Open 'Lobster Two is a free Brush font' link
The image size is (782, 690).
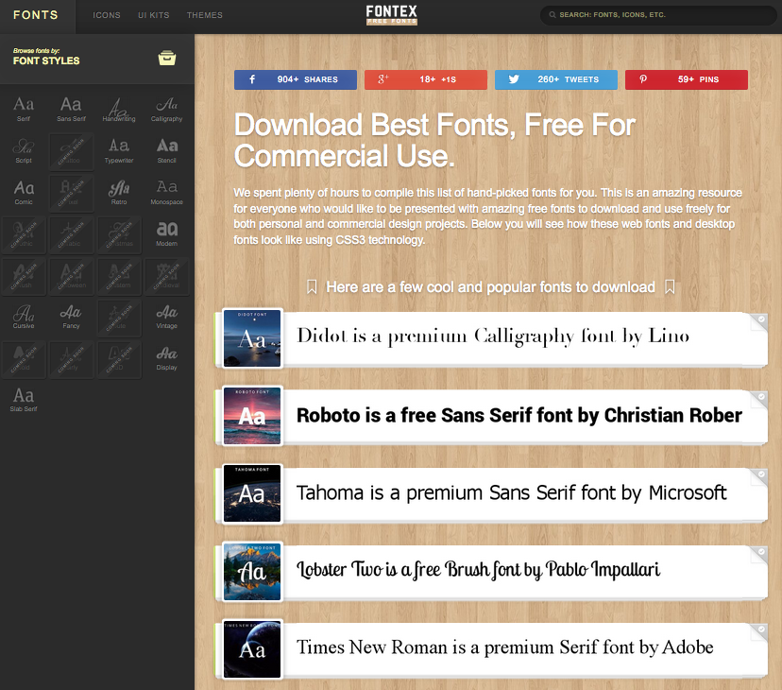[x=478, y=570]
